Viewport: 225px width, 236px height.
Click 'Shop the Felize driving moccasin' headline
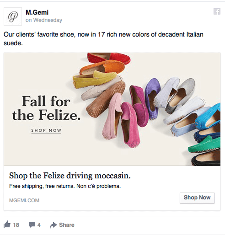click(x=70, y=176)
